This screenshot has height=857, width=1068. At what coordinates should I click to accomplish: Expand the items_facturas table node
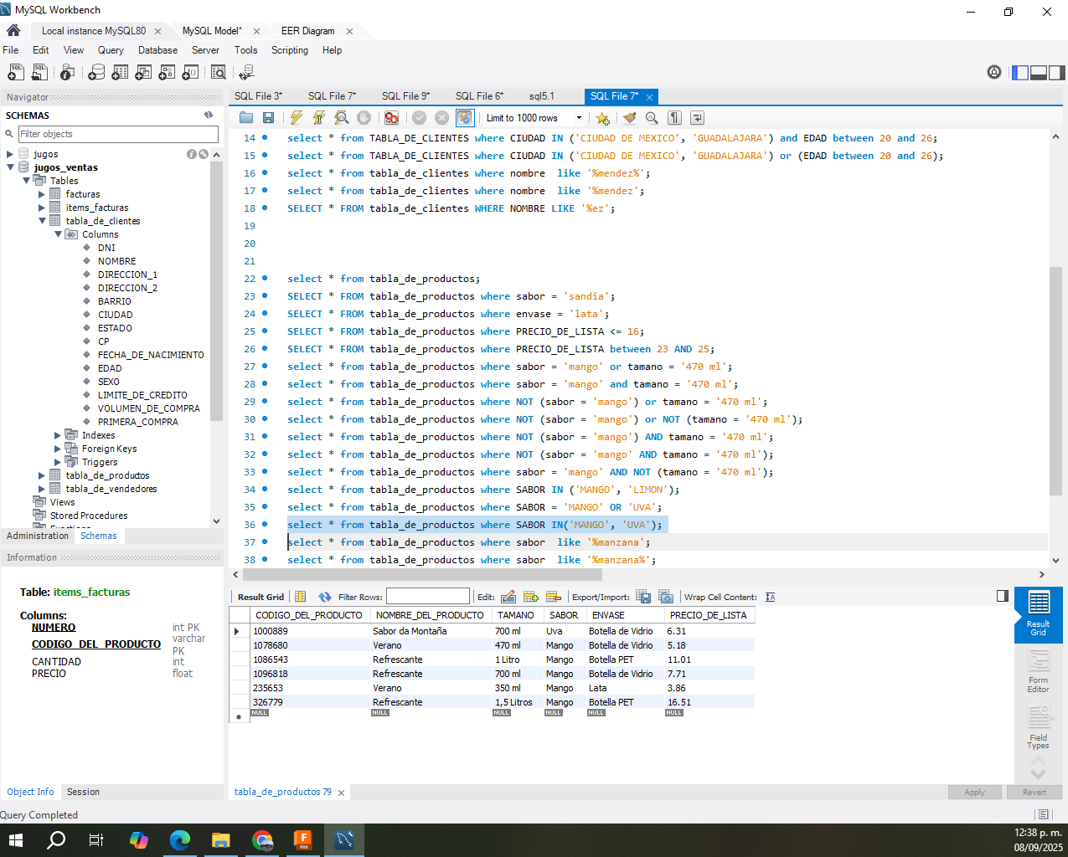point(42,208)
